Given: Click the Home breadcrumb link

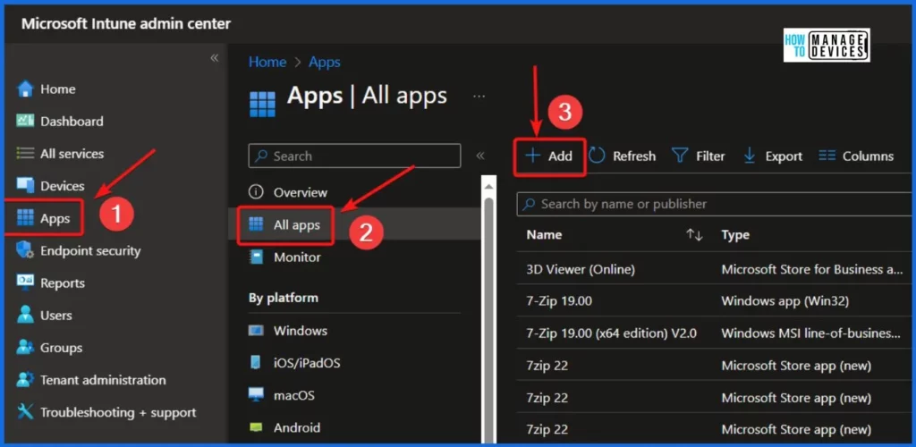Looking at the screenshot, I should click(267, 63).
